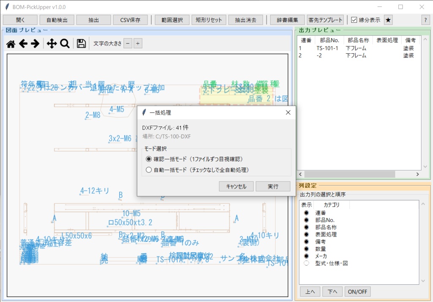Click the 範囲選択 button
This screenshot has width=433, height=302.
172,20
